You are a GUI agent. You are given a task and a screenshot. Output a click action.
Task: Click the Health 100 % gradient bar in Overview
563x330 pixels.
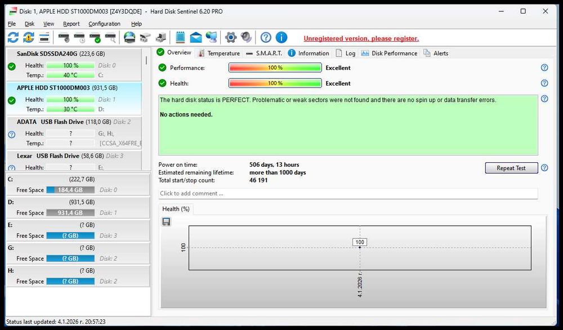point(275,83)
